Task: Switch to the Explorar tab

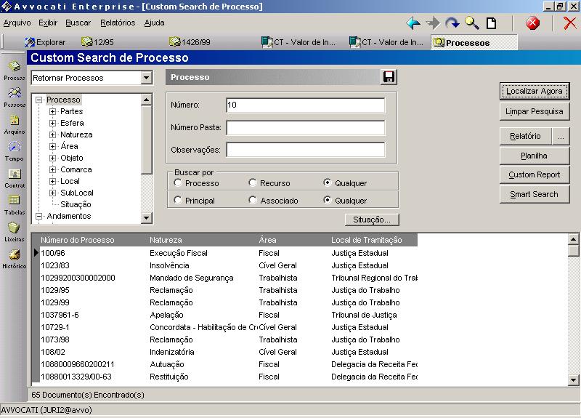Action: point(45,42)
